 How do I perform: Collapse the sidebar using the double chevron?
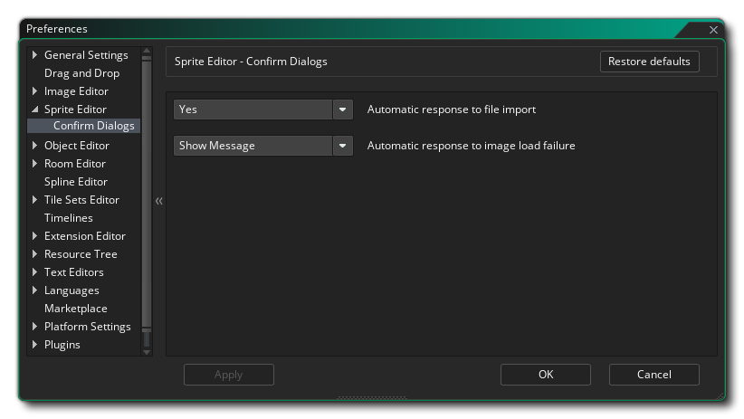click(x=158, y=201)
